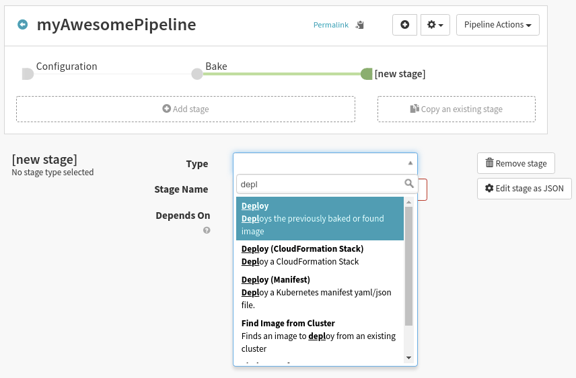The height and width of the screenshot is (378, 576).
Task: Collapse the Type dropdown field
Action: (325, 163)
